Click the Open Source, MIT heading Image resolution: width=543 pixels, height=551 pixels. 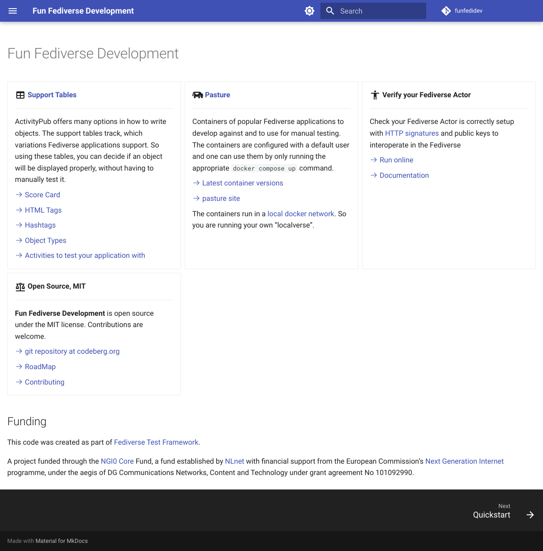[x=57, y=286]
